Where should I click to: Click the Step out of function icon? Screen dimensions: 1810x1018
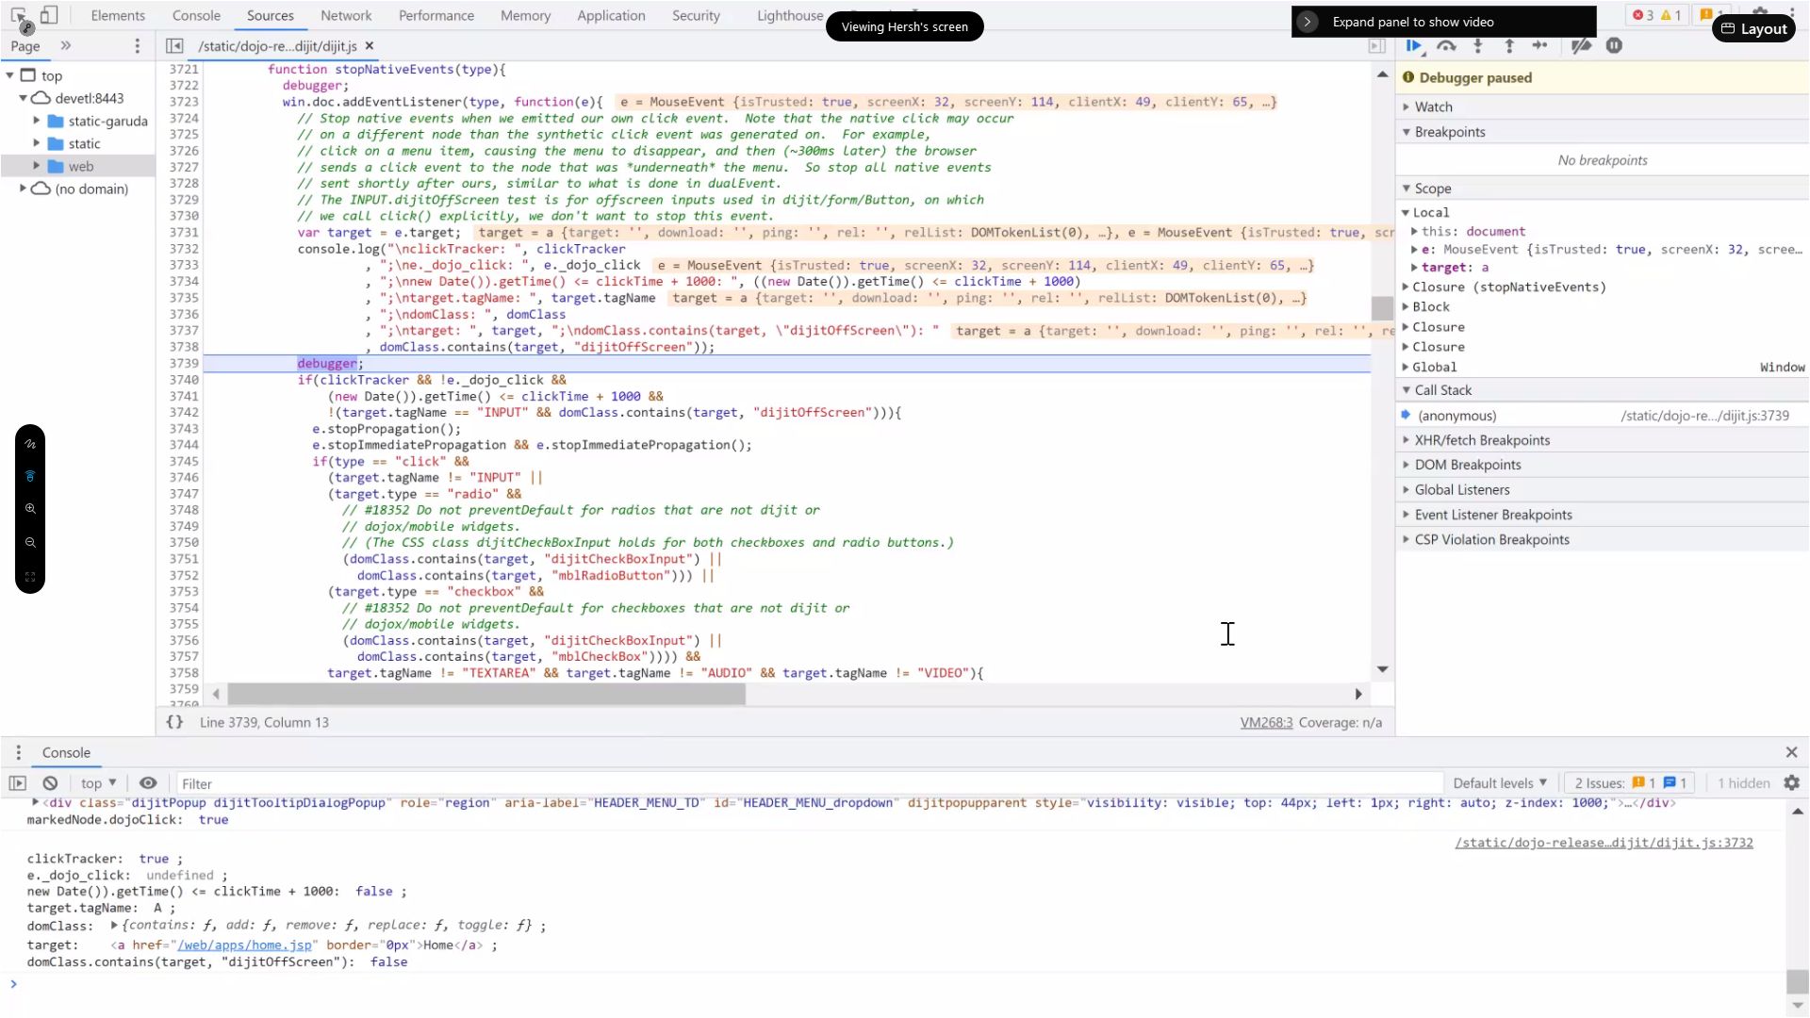(1508, 46)
